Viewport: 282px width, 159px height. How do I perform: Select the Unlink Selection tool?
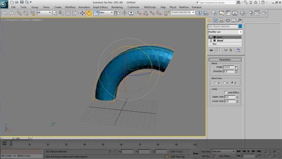tap(26, 13)
